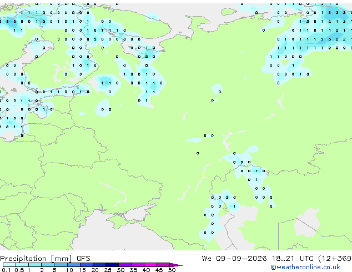Click the '40' legend scale label

(146, 270)
